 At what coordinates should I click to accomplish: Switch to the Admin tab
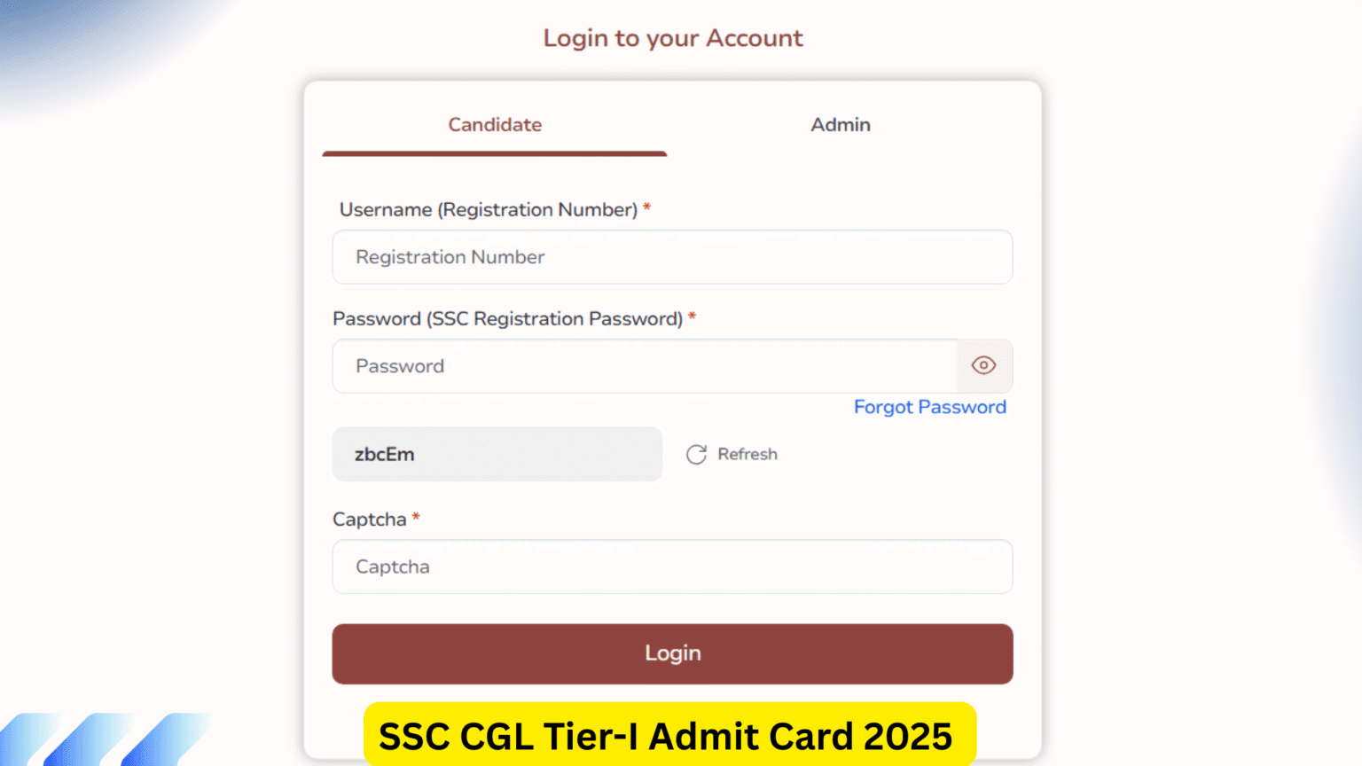tap(840, 125)
